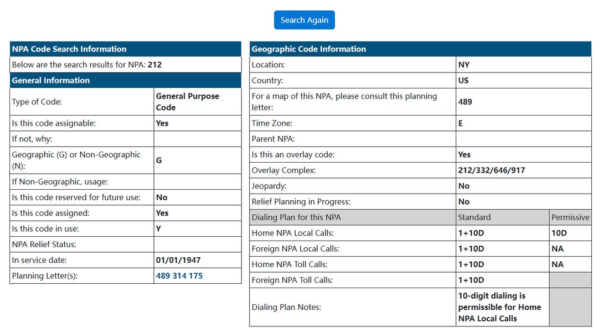Select the "Is this code assignable:" label
The image size is (609, 328).
click(54, 123)
